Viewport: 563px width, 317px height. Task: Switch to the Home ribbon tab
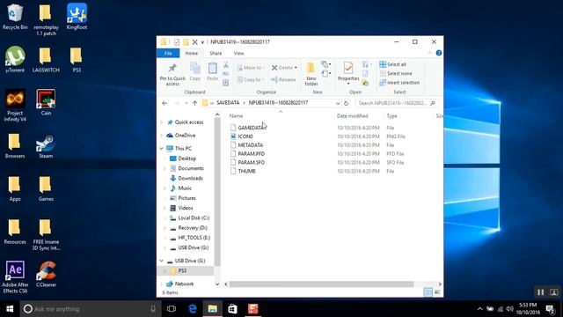(192, 53)
